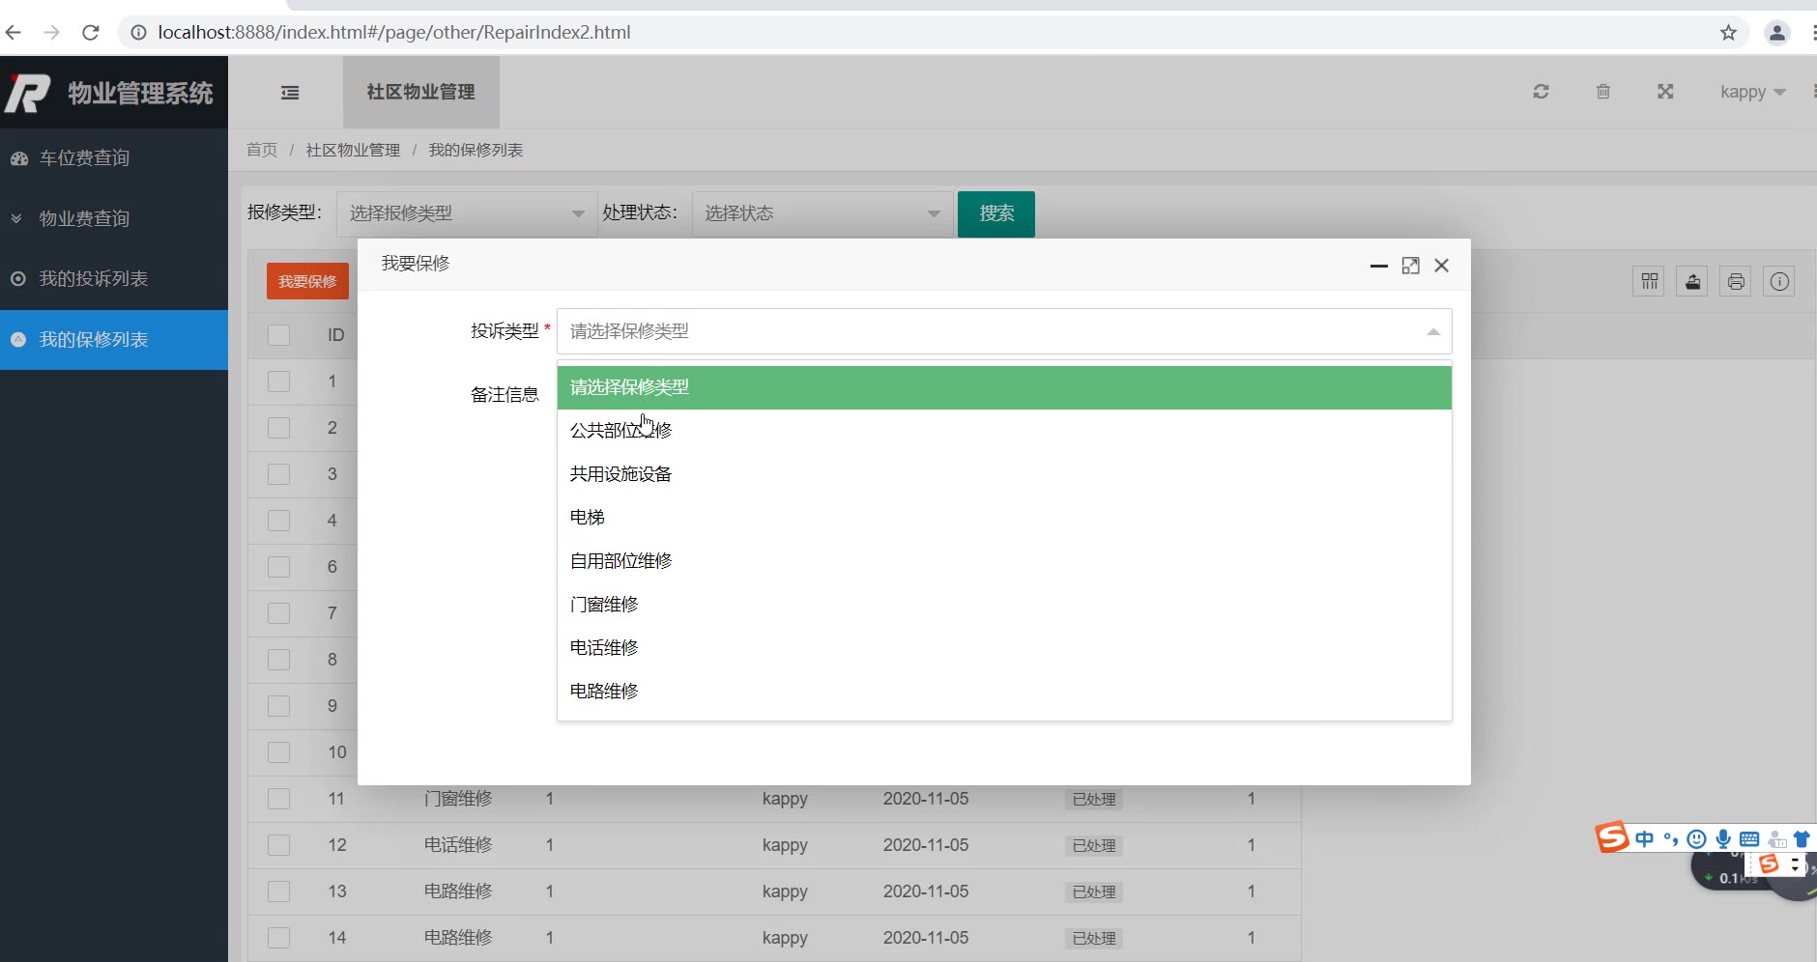1817x962 pixels.
Task: Check the checkbox for row 12
Action: (279, 845)
